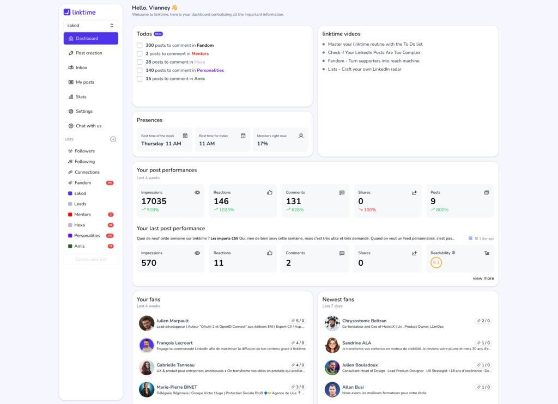Select the red Mentors list swatch

tap(70, 215)
